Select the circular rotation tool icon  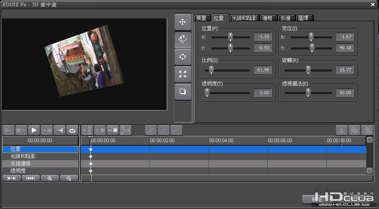point(183,57)
